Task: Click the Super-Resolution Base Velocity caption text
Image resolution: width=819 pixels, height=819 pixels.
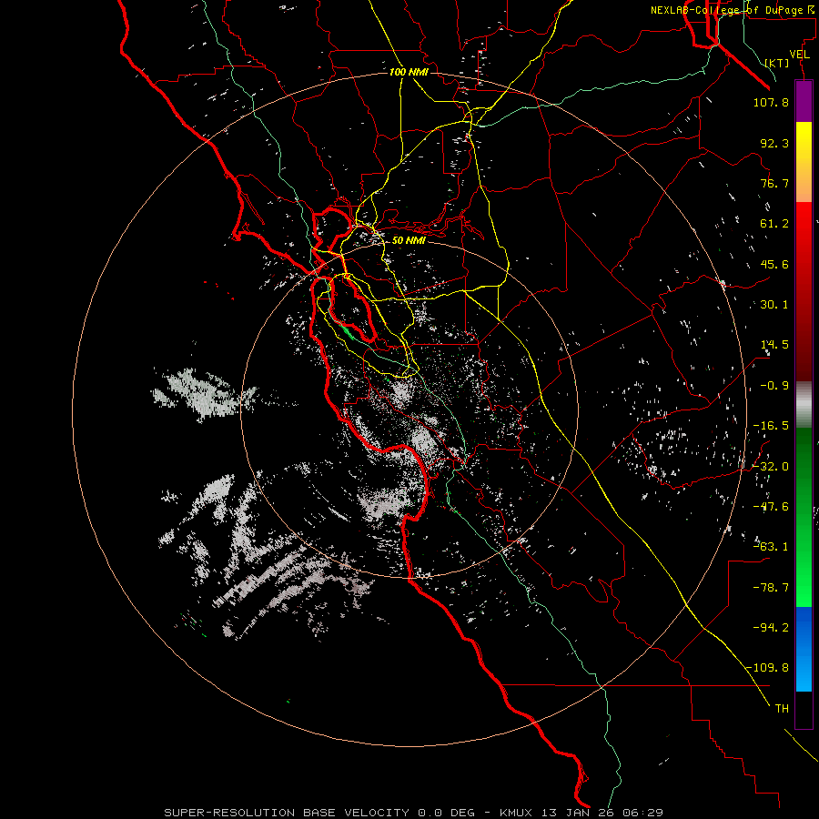Action: click(414, 813)
